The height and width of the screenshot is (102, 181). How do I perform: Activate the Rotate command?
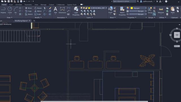point(38,8)
